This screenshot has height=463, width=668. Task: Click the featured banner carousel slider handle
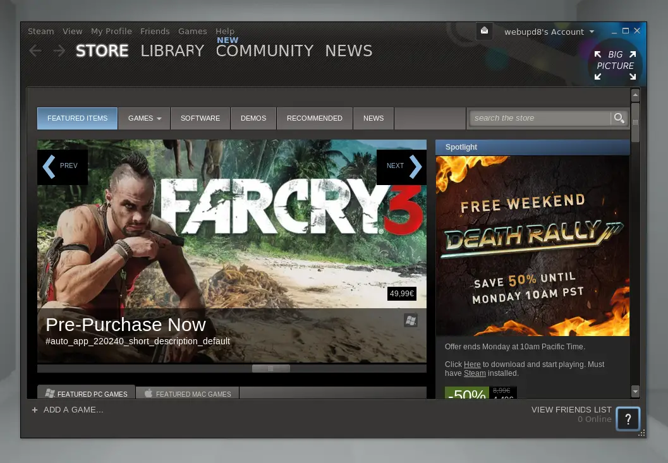[271, 368]
